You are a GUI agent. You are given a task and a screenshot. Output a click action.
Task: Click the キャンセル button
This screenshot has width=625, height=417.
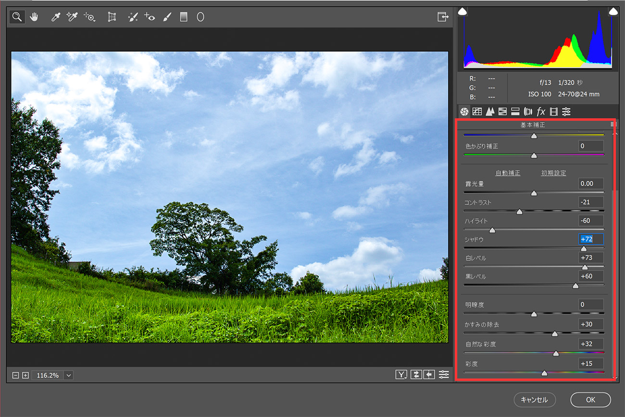534,400
